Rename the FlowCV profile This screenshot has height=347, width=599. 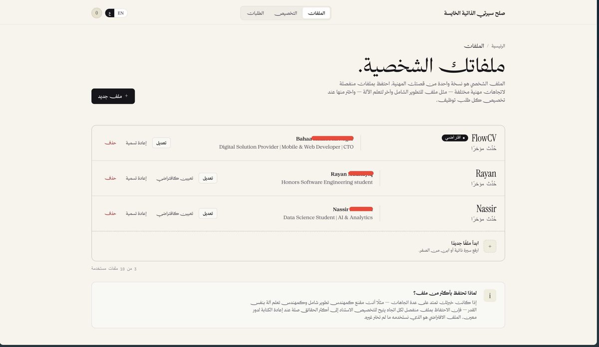tap(136, 143)
